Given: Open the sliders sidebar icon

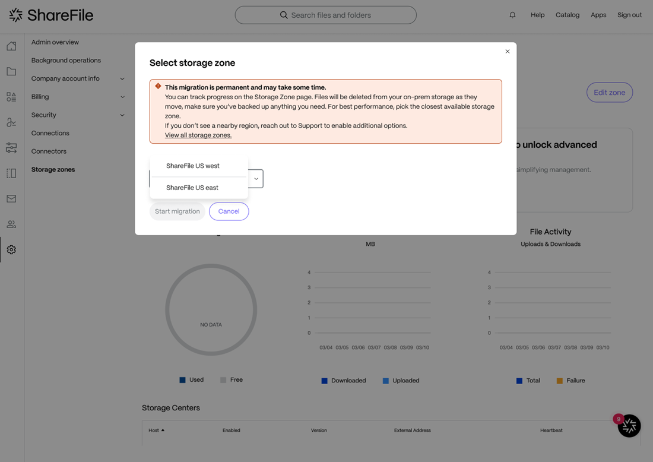Looking at the screenshot, I should pos(12,147).
